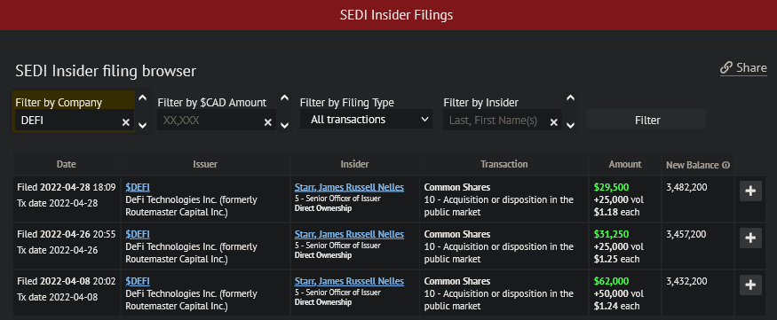The image size is (777, 320).
Task: Open the Filing Type All transactions dropdown
Action: pos(366,119)
